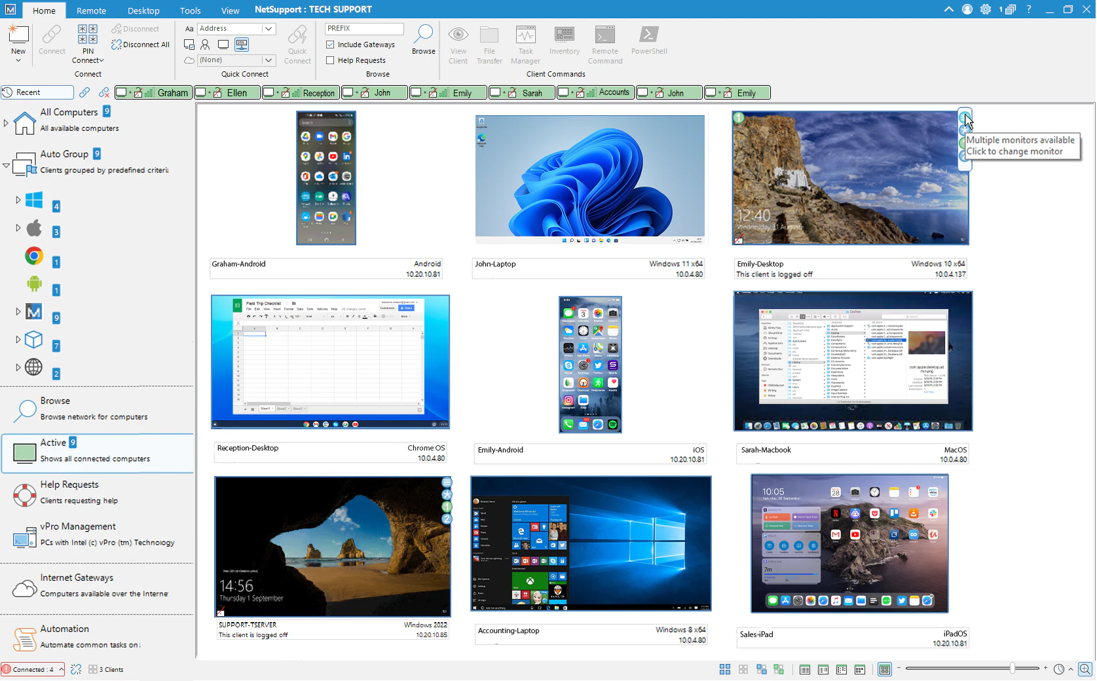Open the File Transfer tool
The image size is (1097, 681).
pyautogui.click(x=489, y=43)
